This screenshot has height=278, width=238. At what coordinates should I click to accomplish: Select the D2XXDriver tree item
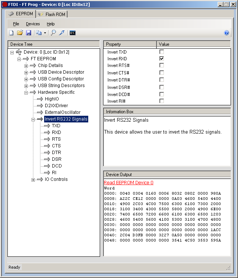(x=56, y=106)
